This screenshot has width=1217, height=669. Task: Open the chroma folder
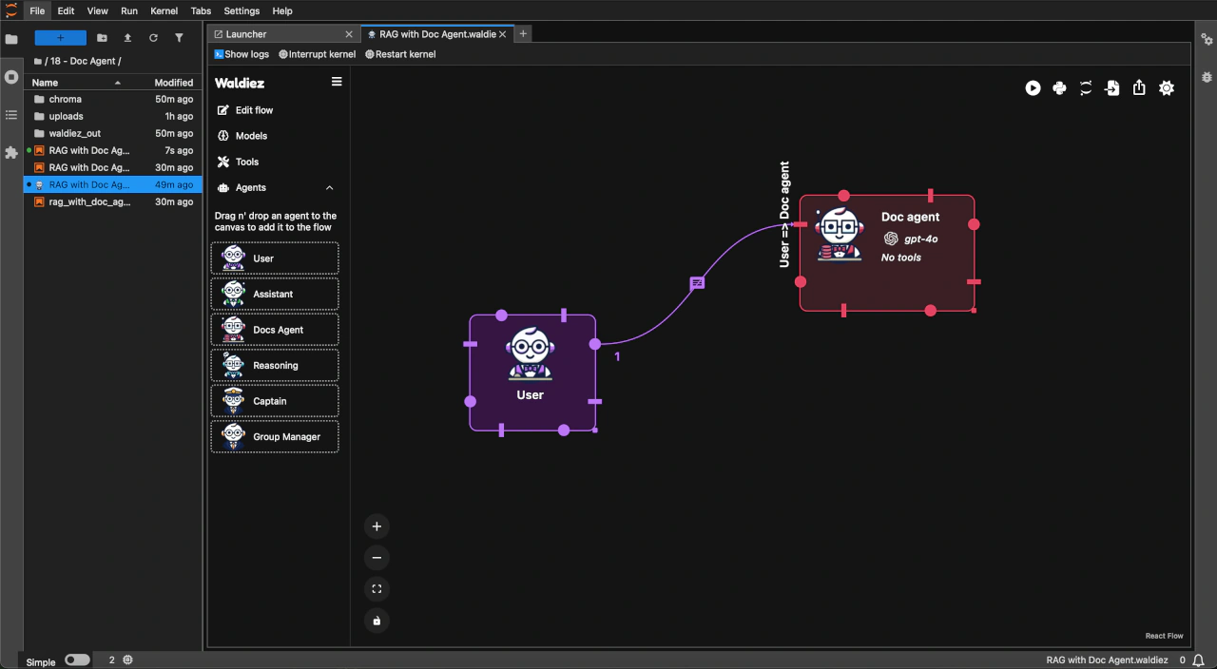(x=66, y=99)
